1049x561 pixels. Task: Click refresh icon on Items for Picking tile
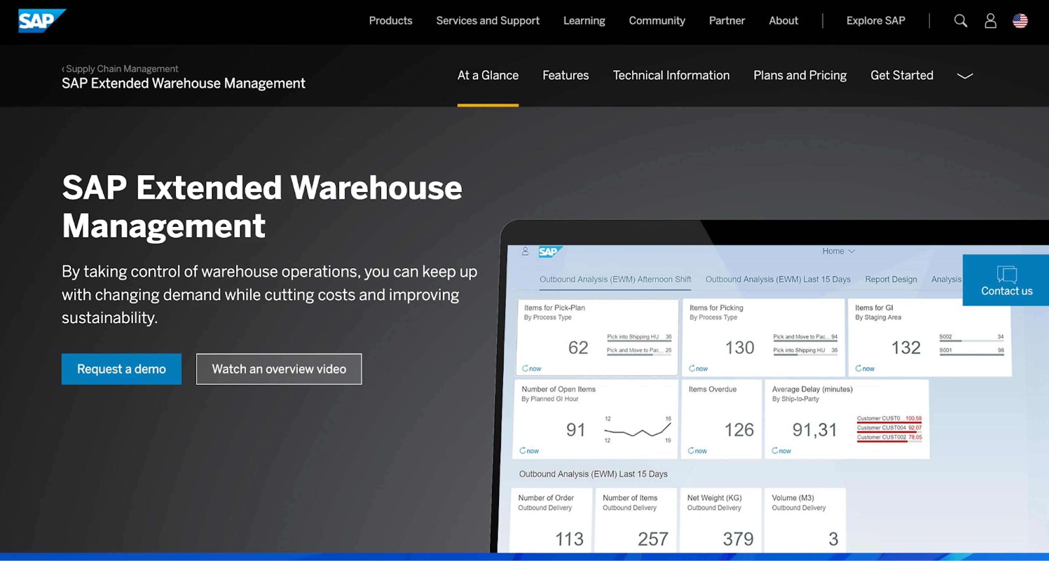692,368
